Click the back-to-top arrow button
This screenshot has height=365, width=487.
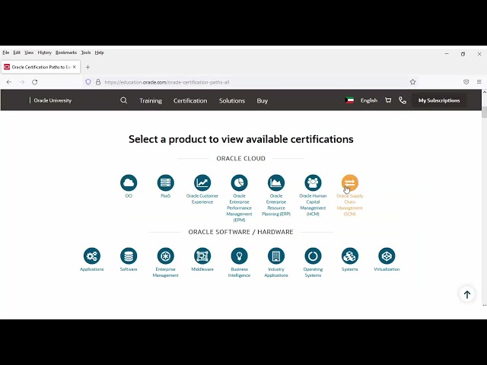466,294
